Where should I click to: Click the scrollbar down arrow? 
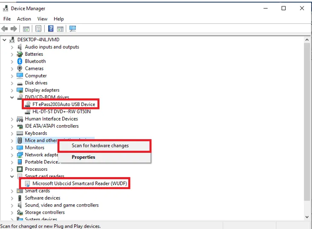click(x=307, y=217)
